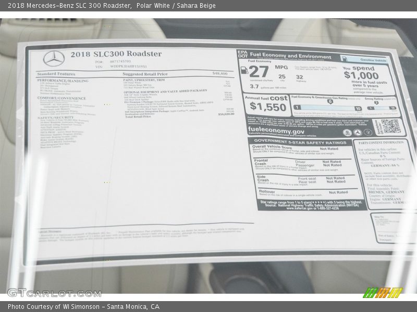Click the Suggested Retail Price header
The width and height of the screenshot is (417, 312).
[145, 74]
